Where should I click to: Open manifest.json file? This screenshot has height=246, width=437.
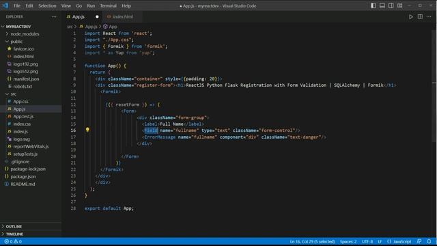point(26,79)
